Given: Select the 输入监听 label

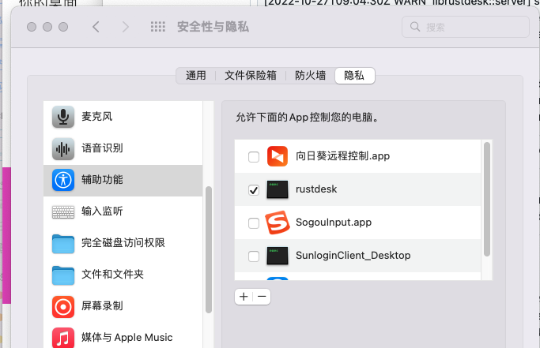Looking at the screenshot, I should tap(102, 211).
